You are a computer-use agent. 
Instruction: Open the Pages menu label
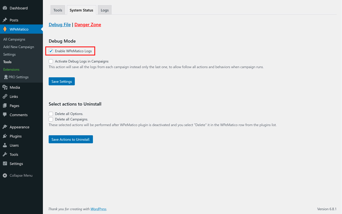coord(14,106)
